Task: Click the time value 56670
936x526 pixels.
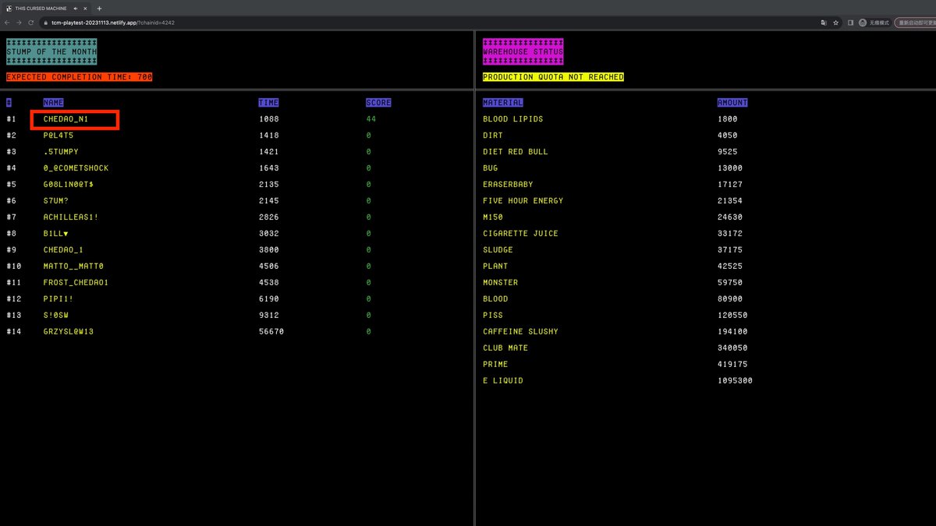Action: tap(271, 332)
